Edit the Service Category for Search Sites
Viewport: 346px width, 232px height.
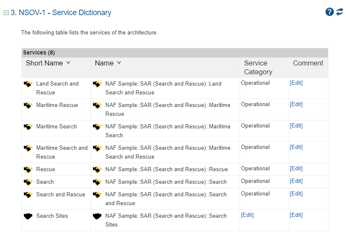pos(247,215)
